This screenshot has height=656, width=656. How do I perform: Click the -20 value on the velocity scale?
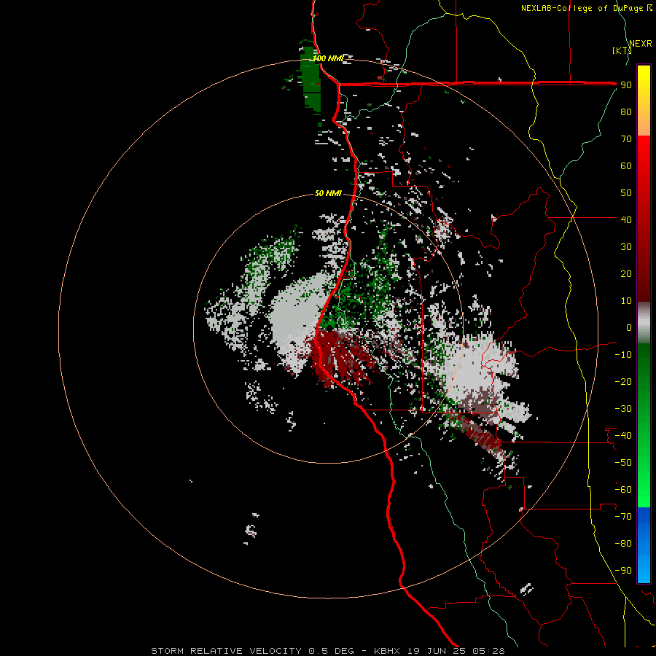click(x=623, y=381)
